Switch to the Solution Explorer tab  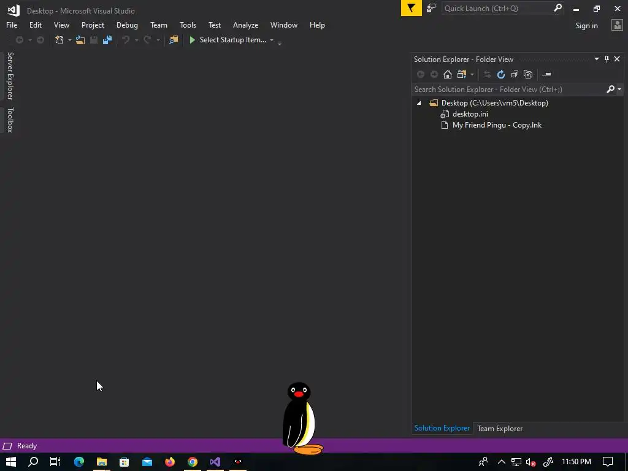(442, 427)
